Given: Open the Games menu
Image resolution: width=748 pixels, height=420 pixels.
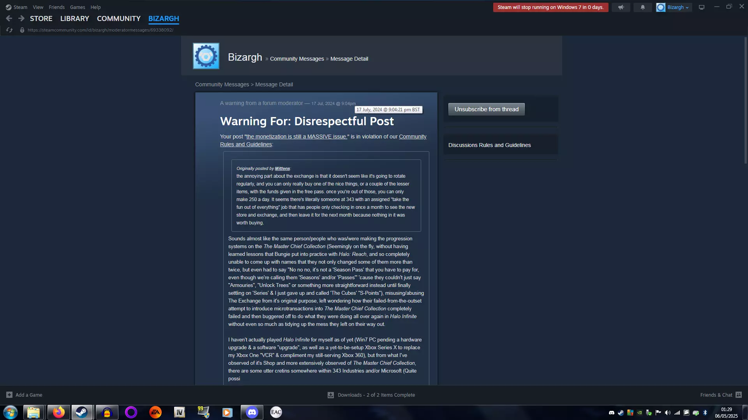Looking at the screenshot, I should coord(77,7).
